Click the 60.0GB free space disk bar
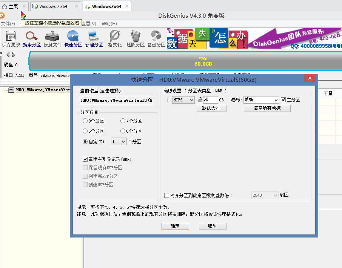 (185, 61)
